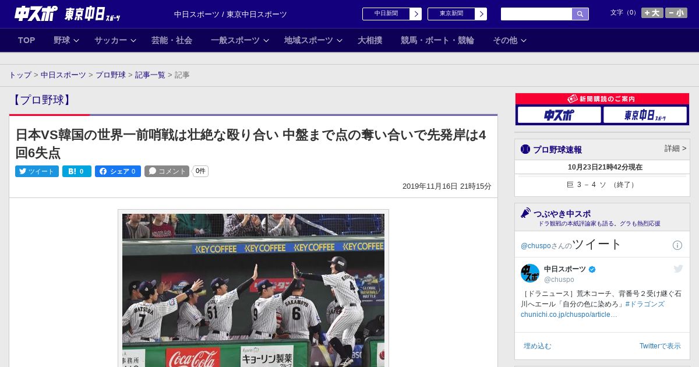Expand the 一般スポーツ menu
The width and height of the screenshot is (699, 367).
(x=240, y=40)
